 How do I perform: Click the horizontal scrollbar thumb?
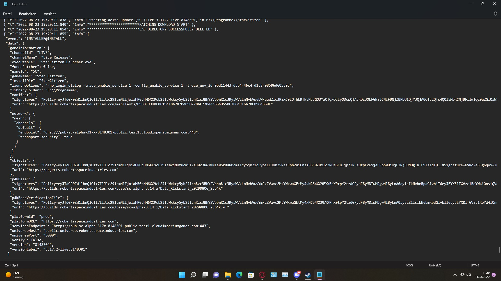tap(61, 259)
